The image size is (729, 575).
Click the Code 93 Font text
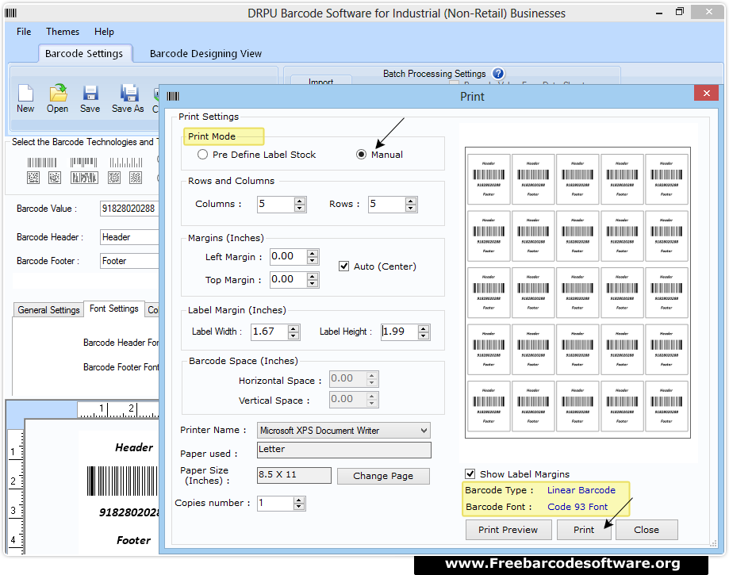pyautogui.click(x=577, y=507)
